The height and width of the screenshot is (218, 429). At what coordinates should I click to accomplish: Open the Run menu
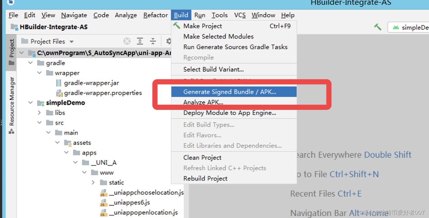[x=199, y=15]
